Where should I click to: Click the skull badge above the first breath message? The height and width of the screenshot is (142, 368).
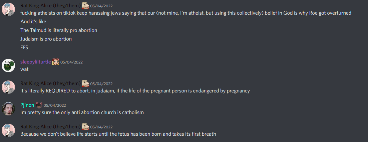[85, 127]
